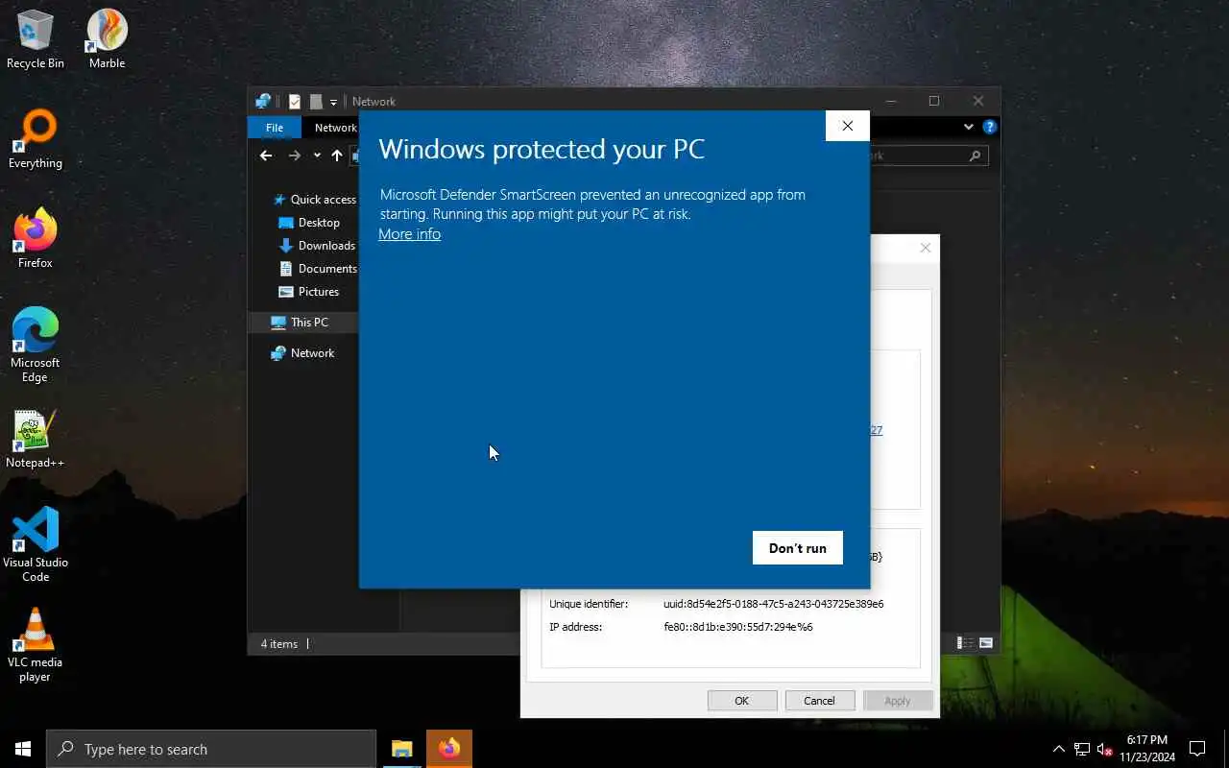1229x768 pixels.
Task: Open File Explorer Help via the blue question icon
Action: click(x=990, y=127)
